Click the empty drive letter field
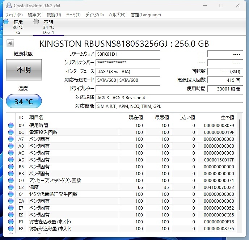Image resolution: width=249 pixels, height=240 pixels. click(128, 89)
